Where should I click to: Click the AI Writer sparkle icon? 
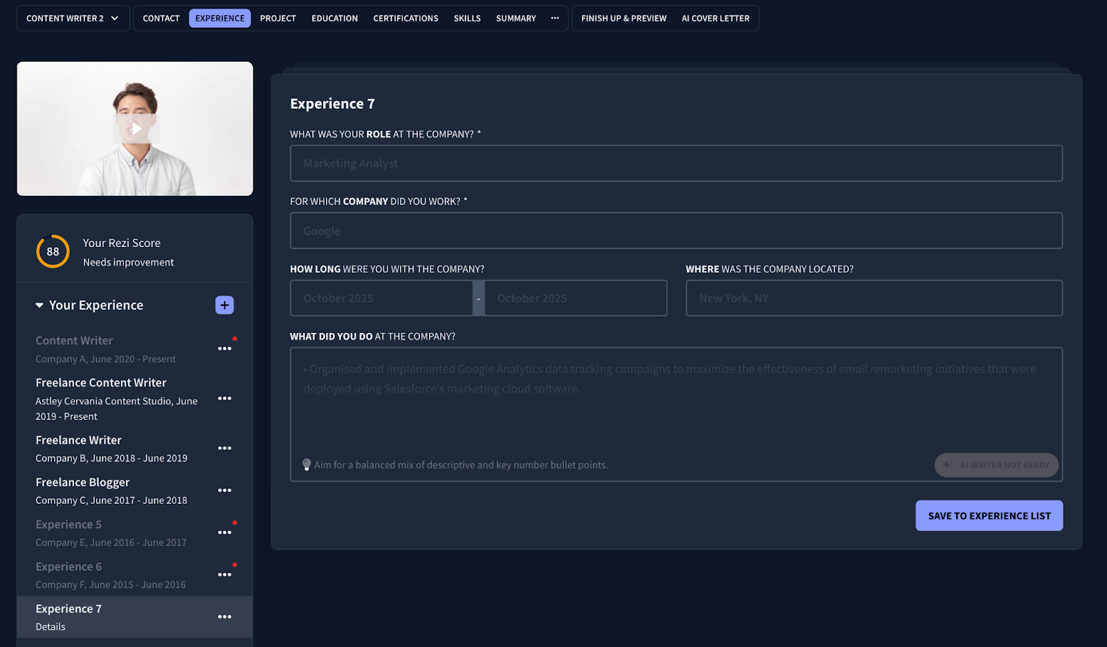click(946, 465)
